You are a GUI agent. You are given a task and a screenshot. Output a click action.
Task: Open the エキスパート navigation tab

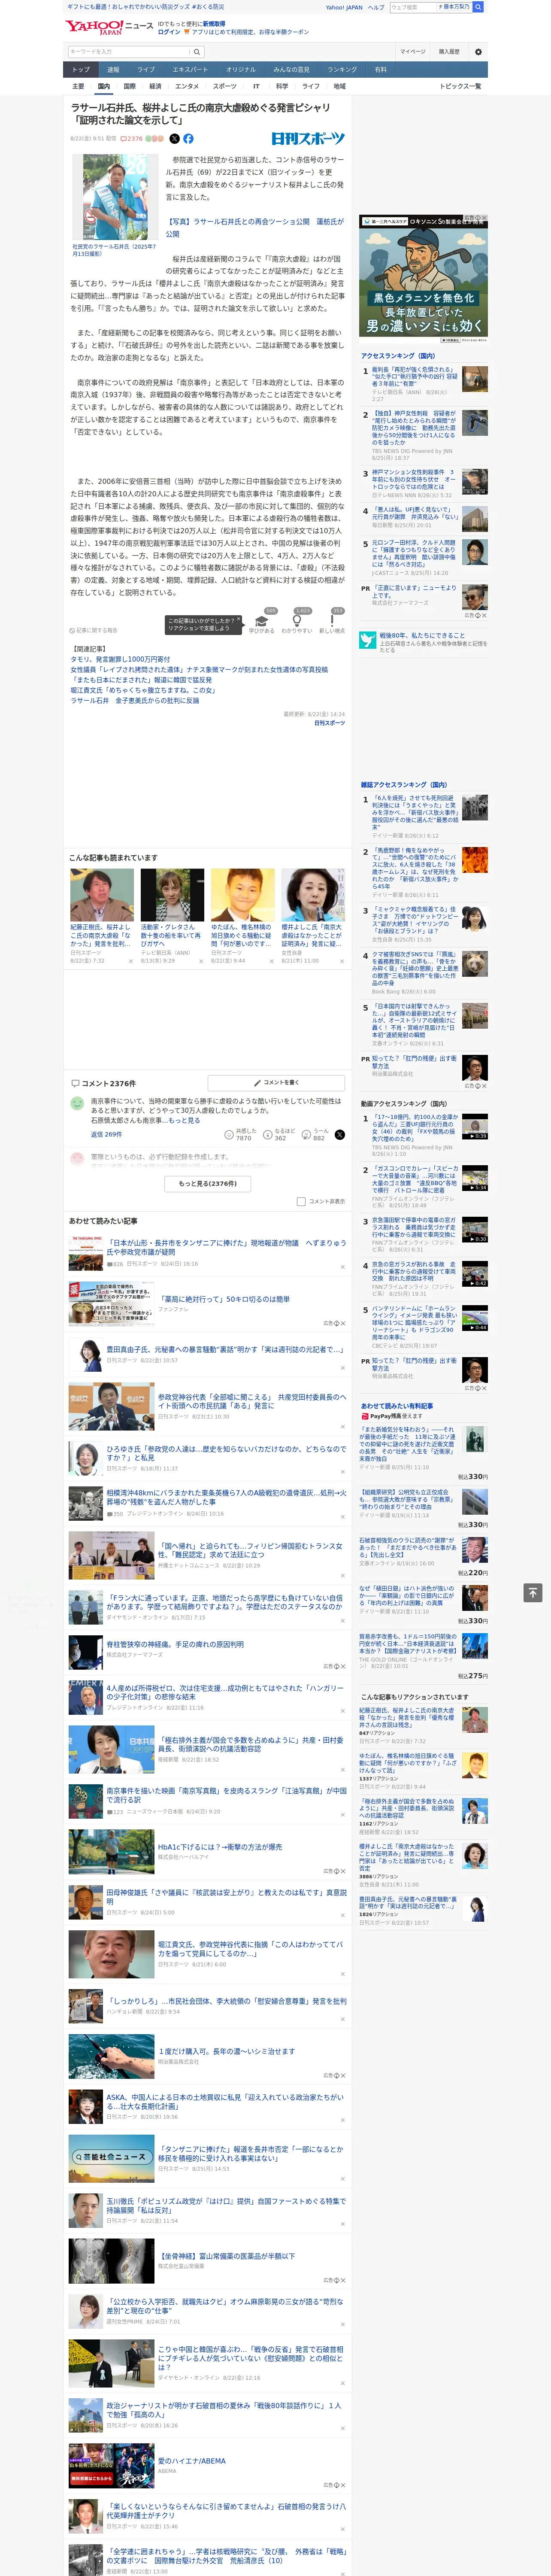tap(190, 70)
